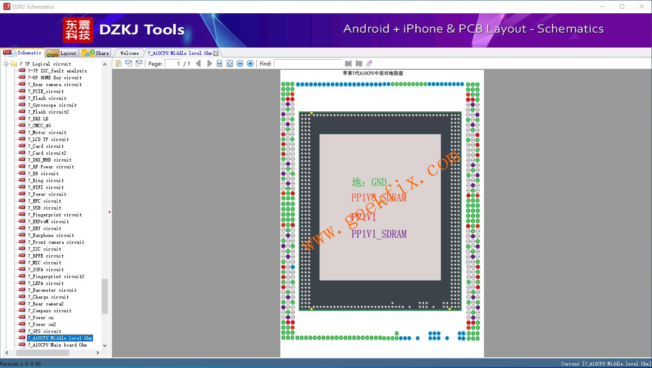652x368 pixels.
Task: Click the copy icon in the viewer toolbar
Action: [x=118, y=63]
